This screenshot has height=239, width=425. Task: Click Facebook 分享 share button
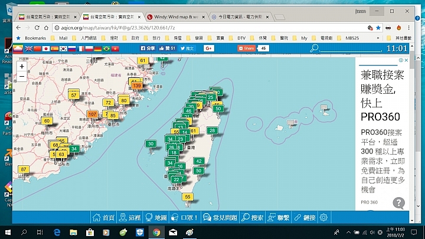point(148,48)
